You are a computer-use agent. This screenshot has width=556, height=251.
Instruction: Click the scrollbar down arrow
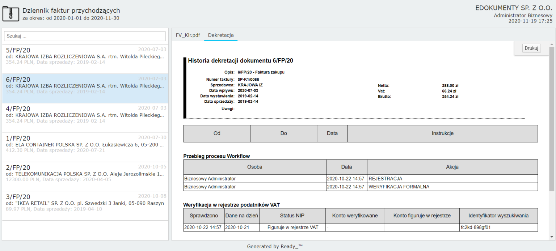click(552, 237)
